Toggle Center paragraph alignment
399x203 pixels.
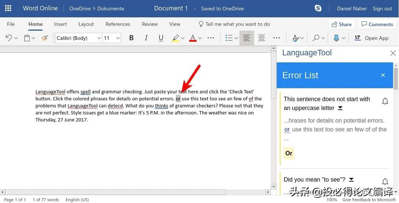[x=262, y=38]
